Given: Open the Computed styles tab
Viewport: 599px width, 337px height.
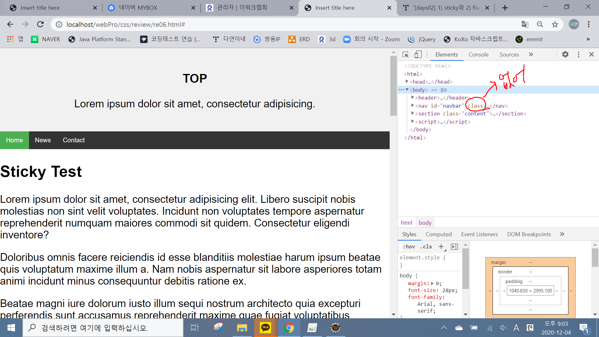Looking at the screenshot, I should pos(438,234).
